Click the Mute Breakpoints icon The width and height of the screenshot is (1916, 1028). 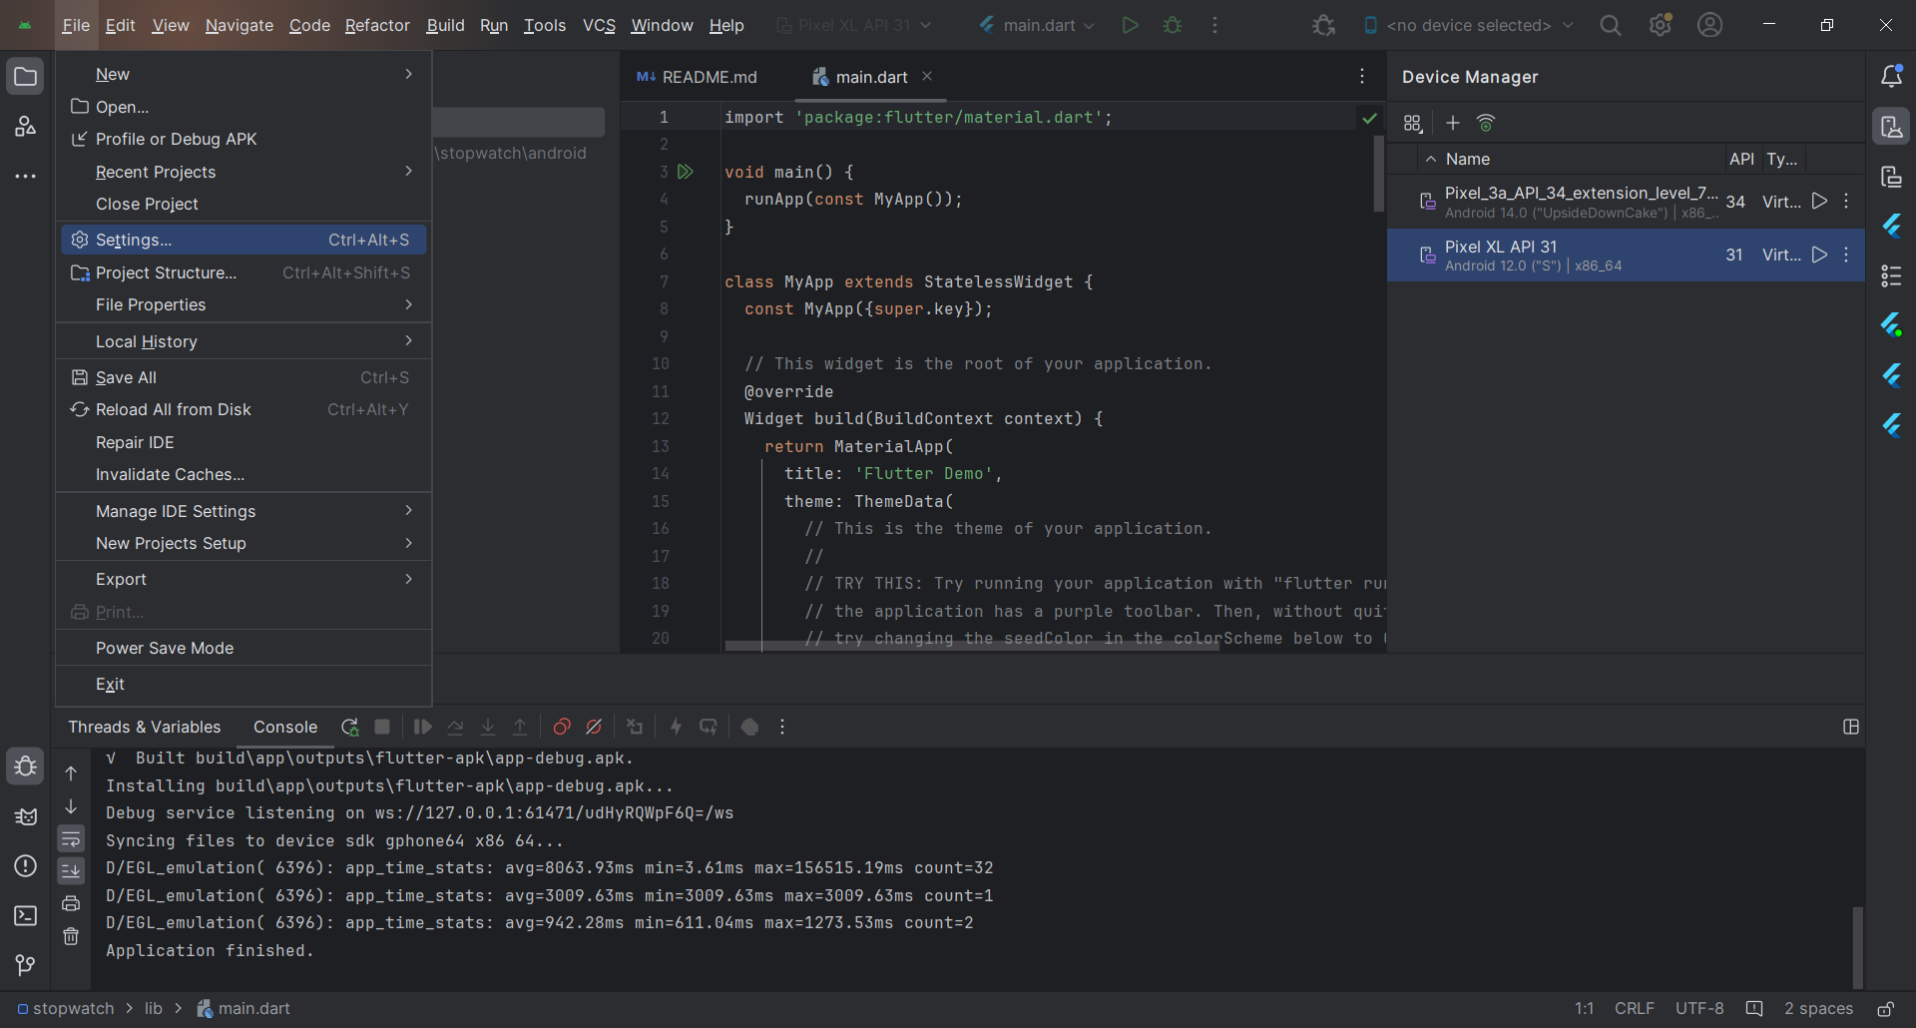(594, 727)
